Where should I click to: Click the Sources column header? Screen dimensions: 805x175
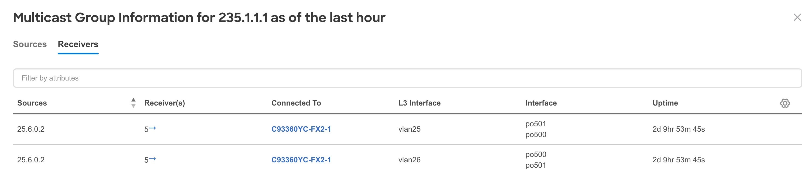coord(32,103)
